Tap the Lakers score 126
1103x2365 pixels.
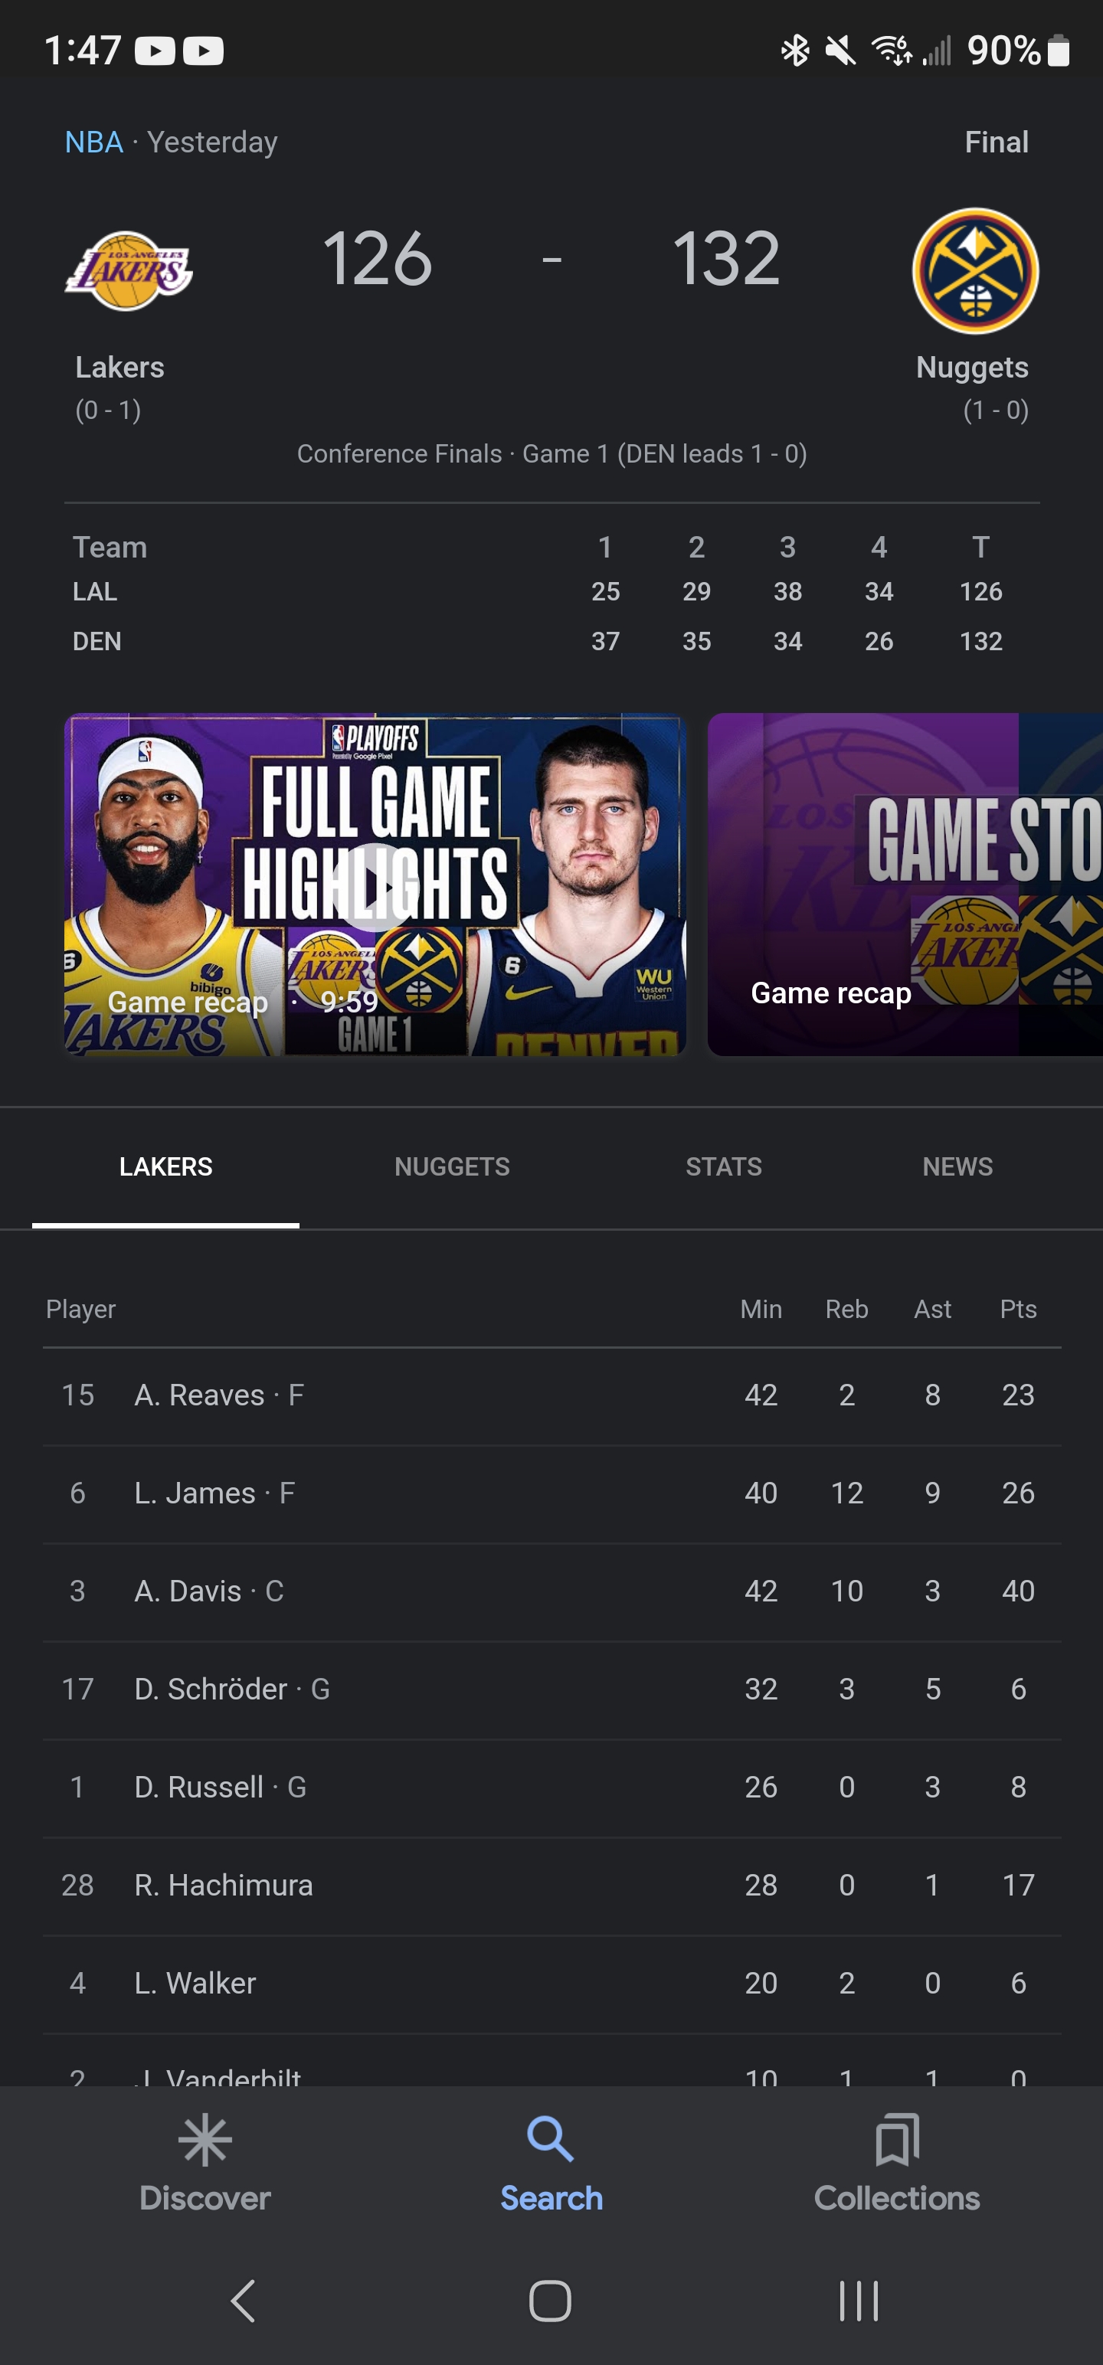click(x=377, y=259)
